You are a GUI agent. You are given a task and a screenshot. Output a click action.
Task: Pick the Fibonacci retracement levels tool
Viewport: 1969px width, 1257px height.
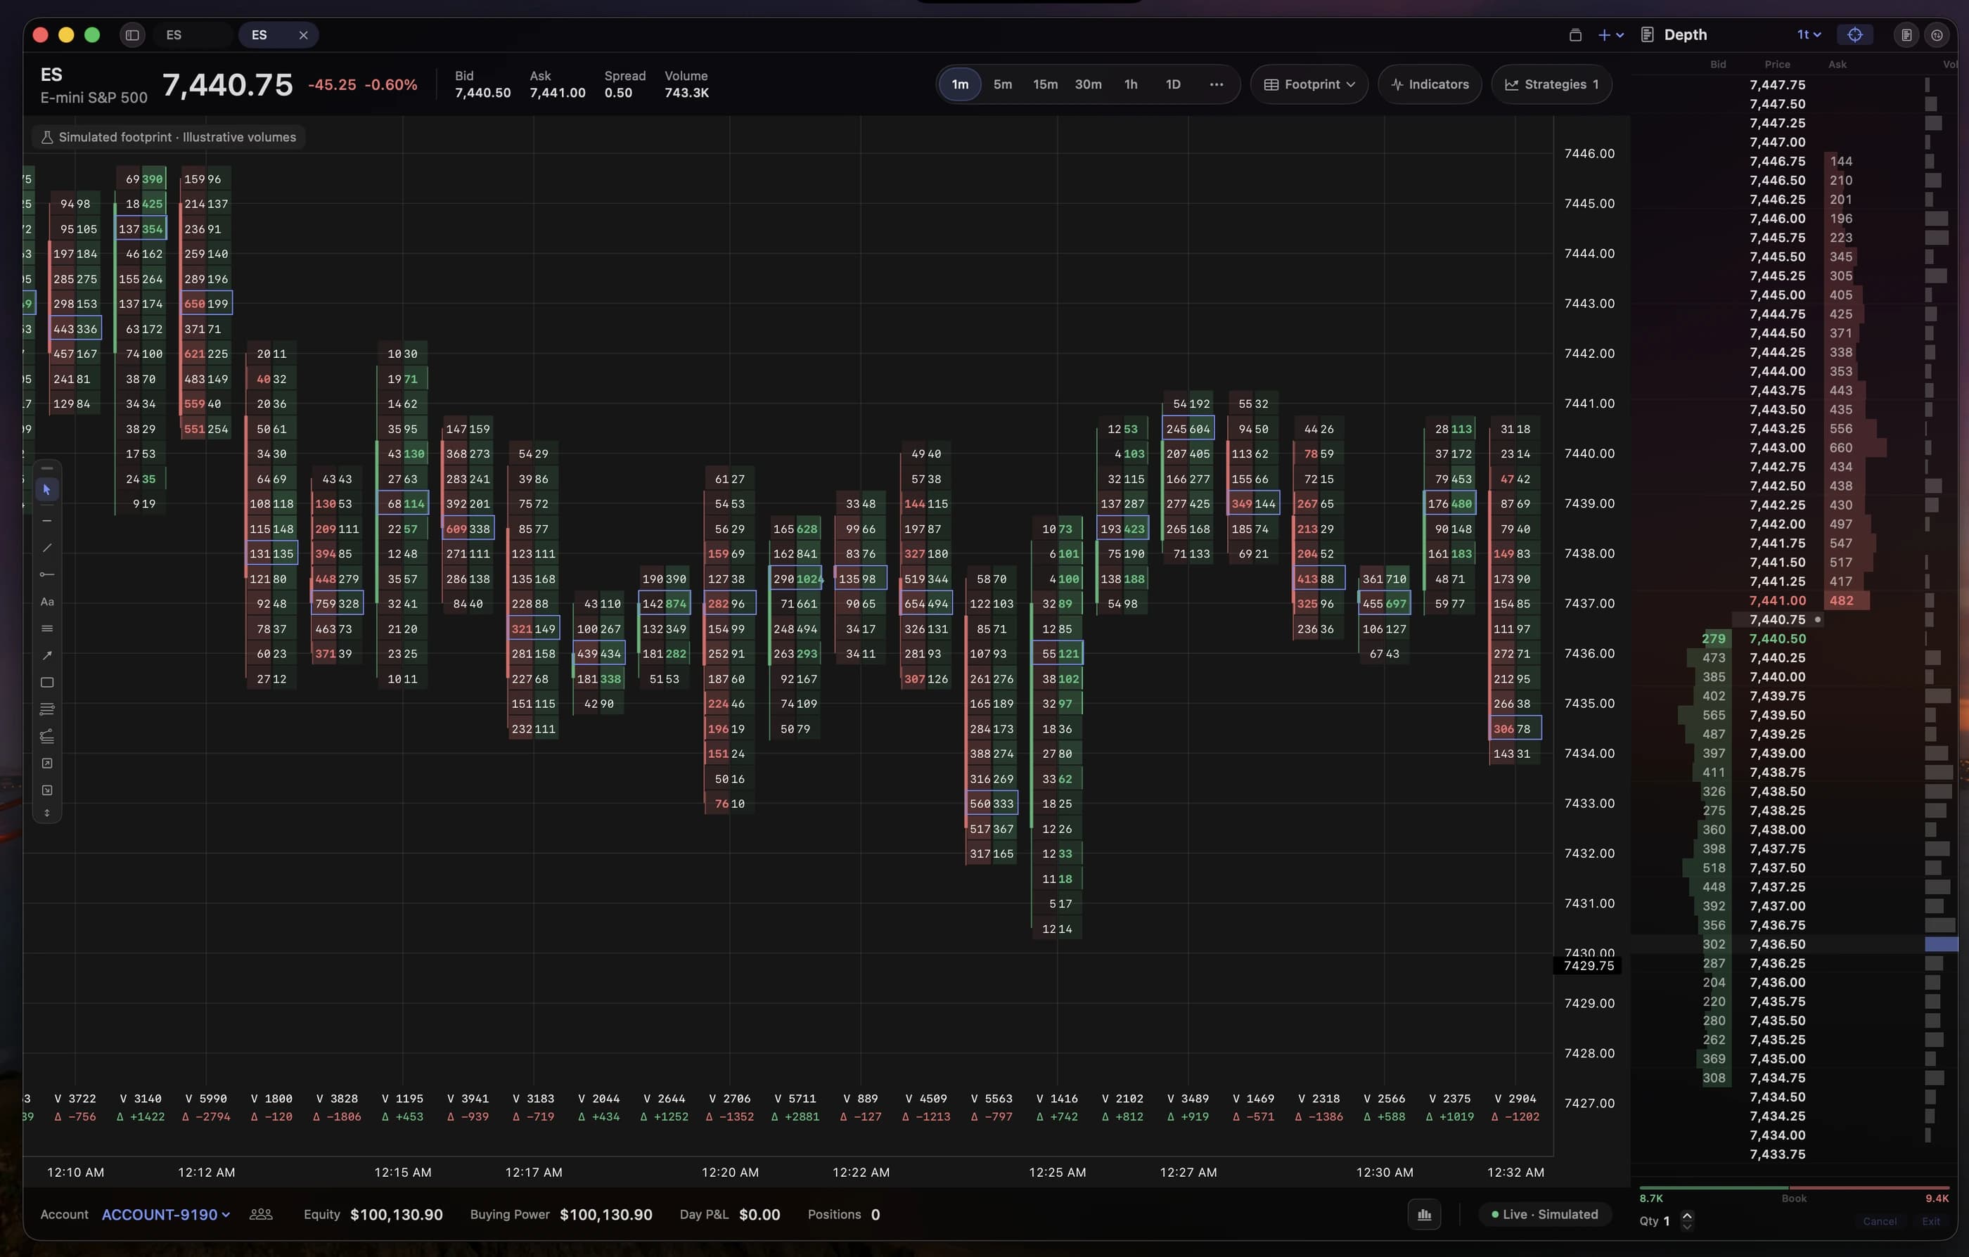point(46,709)
